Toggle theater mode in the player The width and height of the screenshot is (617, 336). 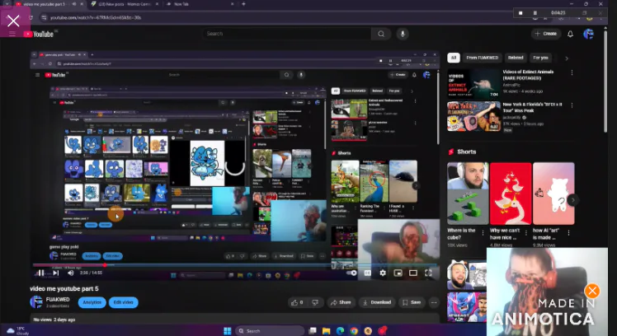pyautogui.click(x=412, y=273)
